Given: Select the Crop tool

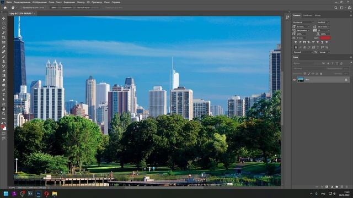Looking at the screenshot, I should pyautogui.click(x=4, y=37).
